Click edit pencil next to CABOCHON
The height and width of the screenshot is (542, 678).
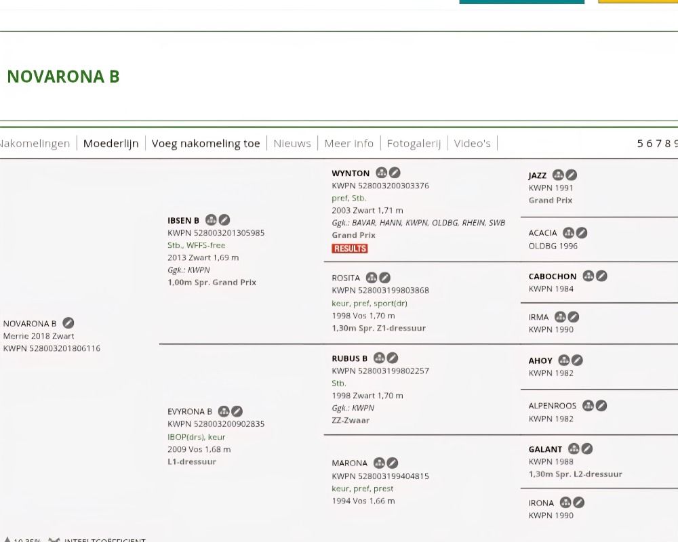[x=601, y=276]
